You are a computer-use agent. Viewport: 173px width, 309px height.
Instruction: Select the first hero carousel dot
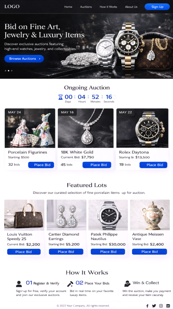pyautogui.click(x=5, y=71)
